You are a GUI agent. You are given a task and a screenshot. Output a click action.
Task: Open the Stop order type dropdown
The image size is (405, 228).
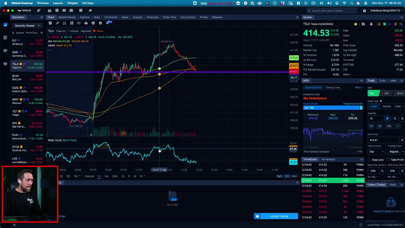click(399, 106)
